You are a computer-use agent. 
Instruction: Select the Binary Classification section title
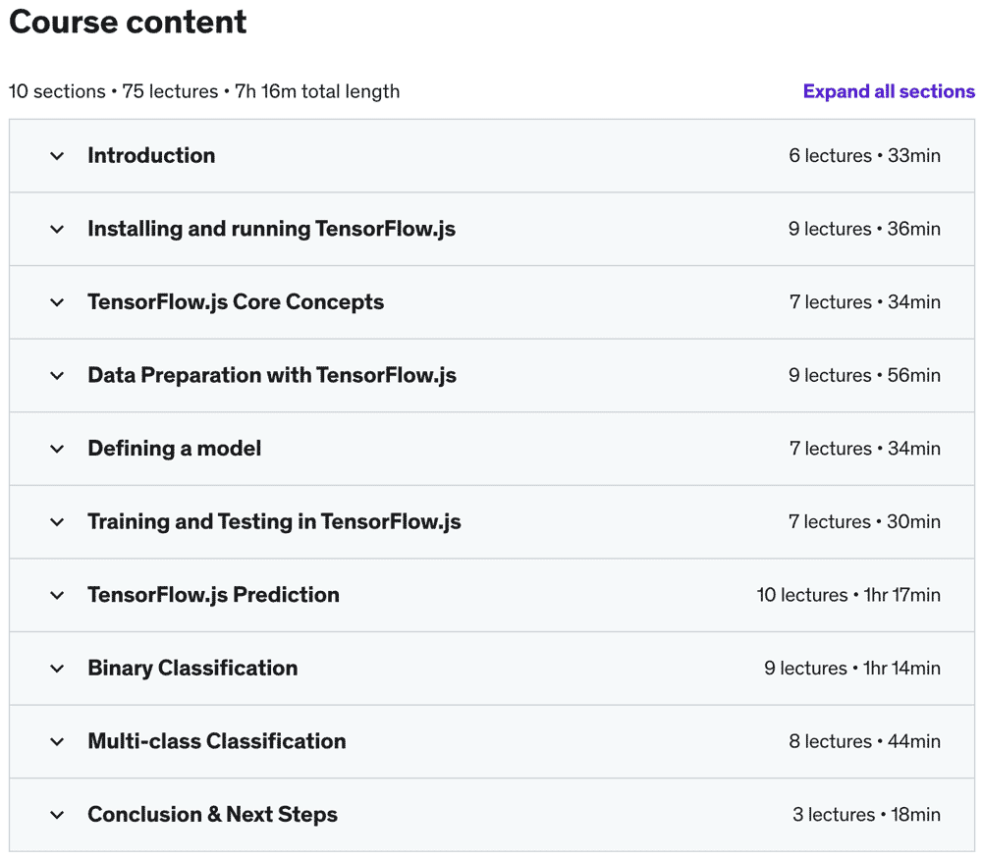coord(192,669)
